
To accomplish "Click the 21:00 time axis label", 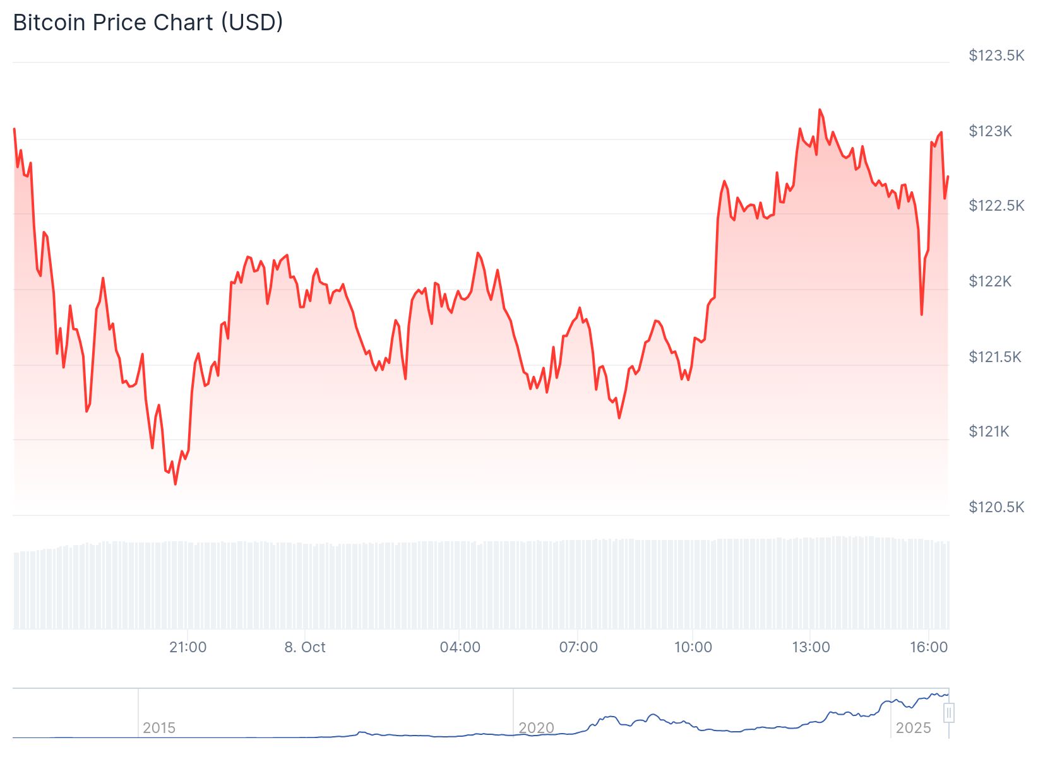I will (188, 647).
